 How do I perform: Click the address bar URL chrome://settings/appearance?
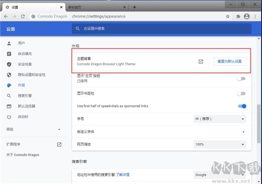99,17
